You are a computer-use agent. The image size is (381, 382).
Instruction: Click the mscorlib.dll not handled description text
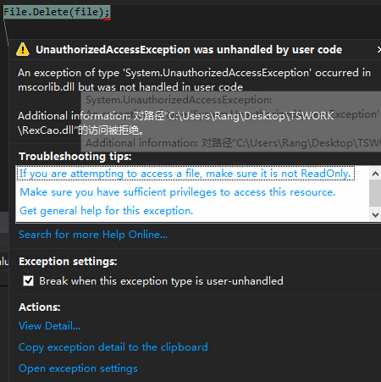(194, 80)
